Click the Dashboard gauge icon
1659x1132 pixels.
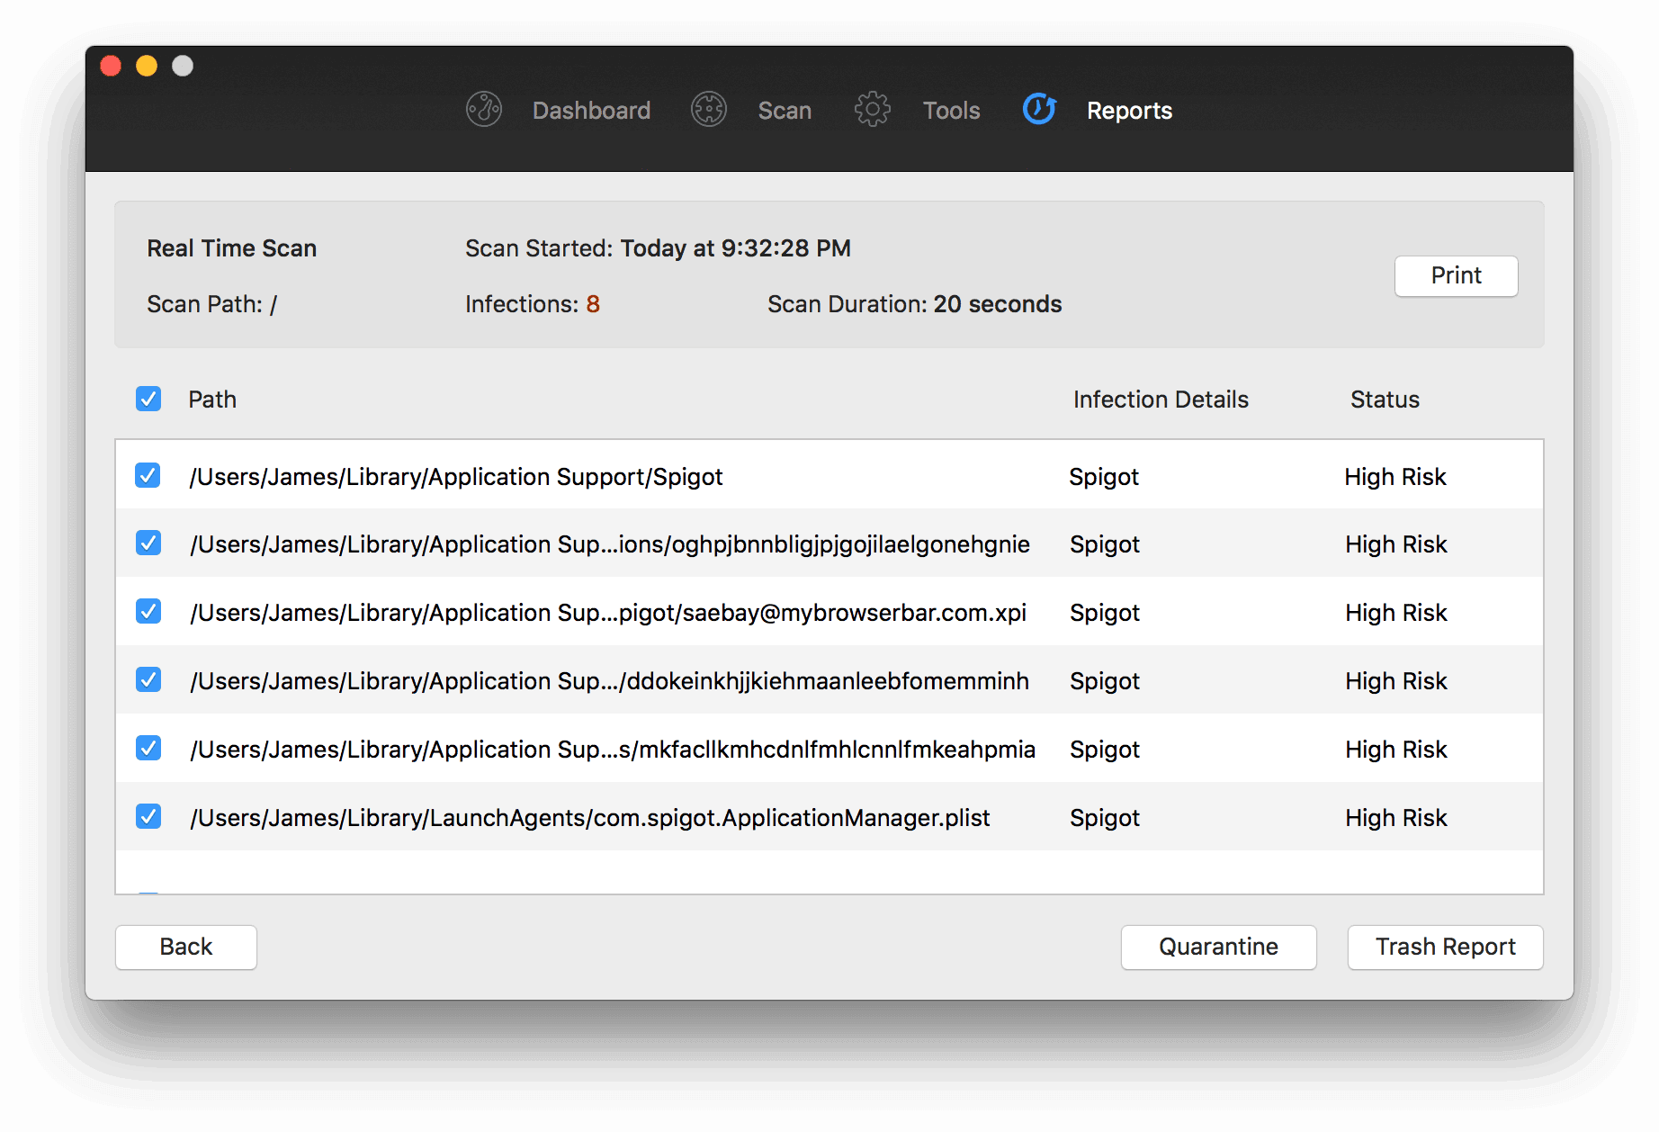click(483, 110)
